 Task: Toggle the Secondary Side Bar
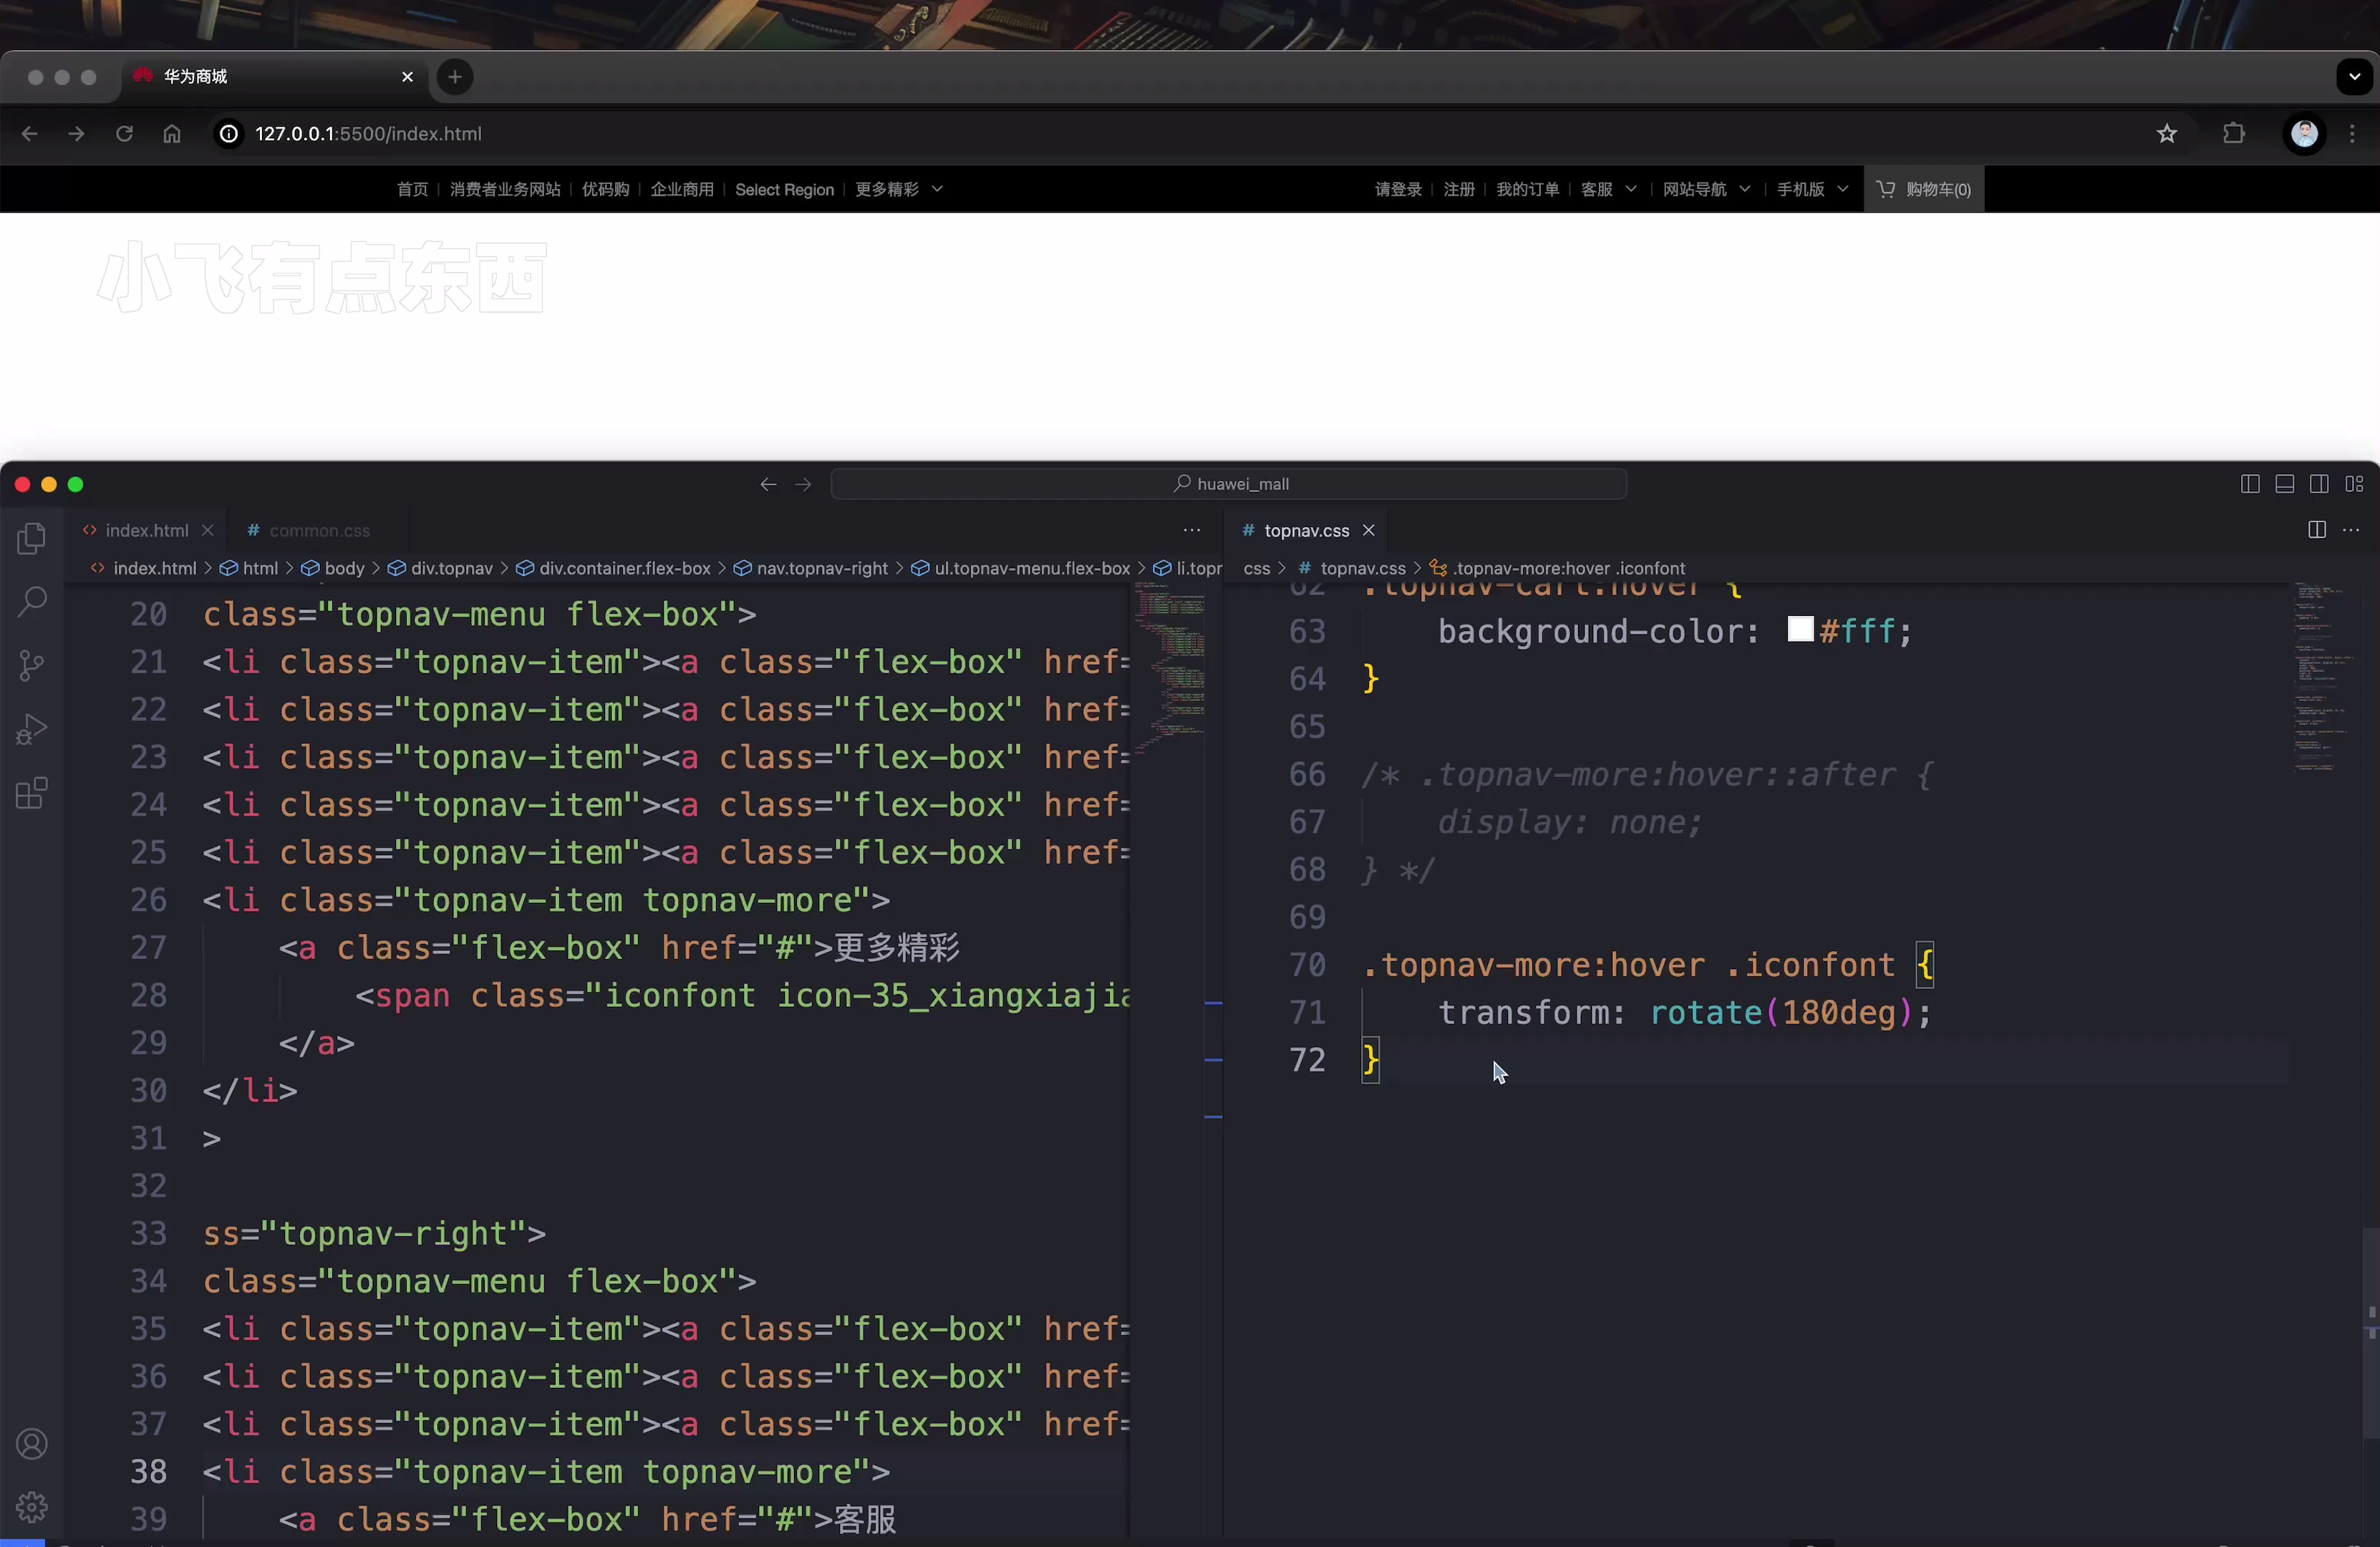click(x=2320, y=484)
